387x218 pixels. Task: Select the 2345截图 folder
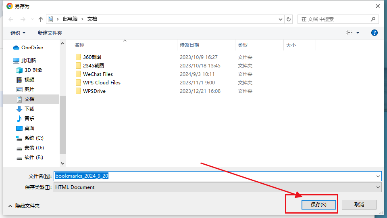[93, 65]
